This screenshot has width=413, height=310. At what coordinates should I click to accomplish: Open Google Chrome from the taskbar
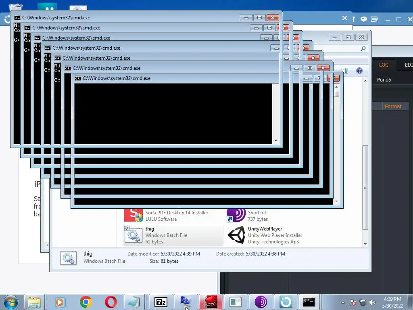coord(86,302)
